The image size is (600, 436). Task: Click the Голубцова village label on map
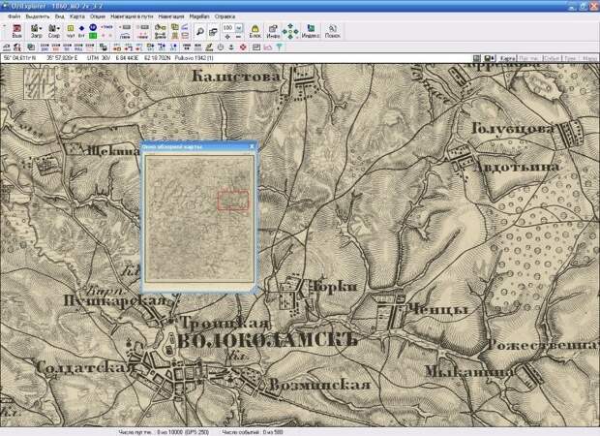[x=512, y=128]
